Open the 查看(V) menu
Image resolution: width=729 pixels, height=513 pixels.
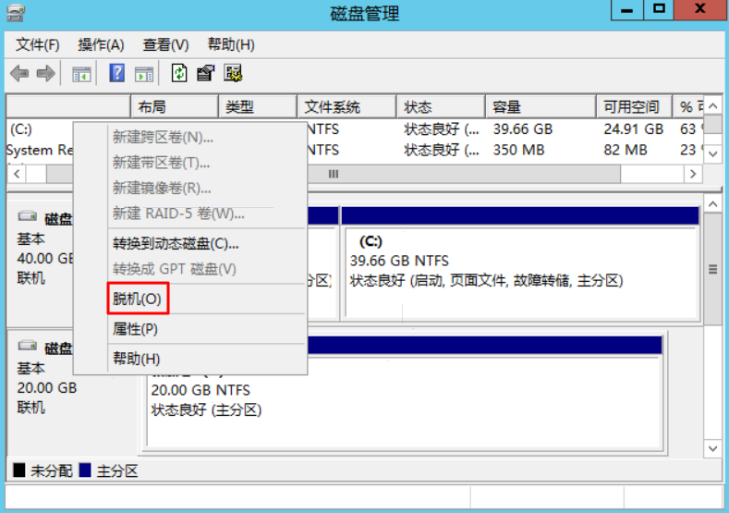pos(165,45)
